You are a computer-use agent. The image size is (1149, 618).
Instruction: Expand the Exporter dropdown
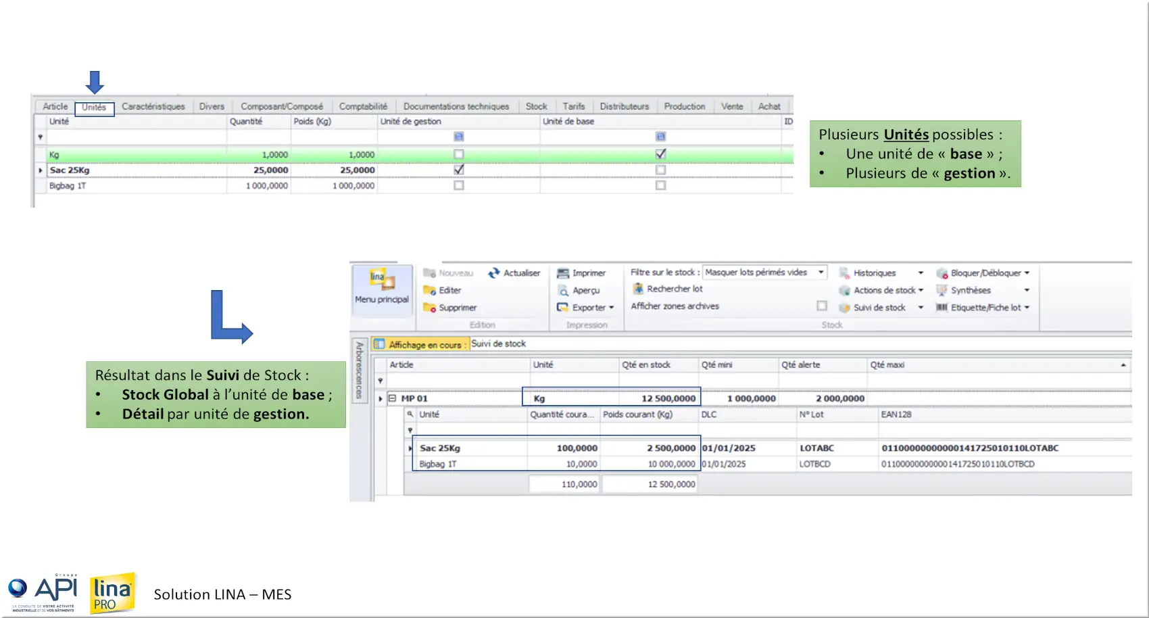coord(611,308)
